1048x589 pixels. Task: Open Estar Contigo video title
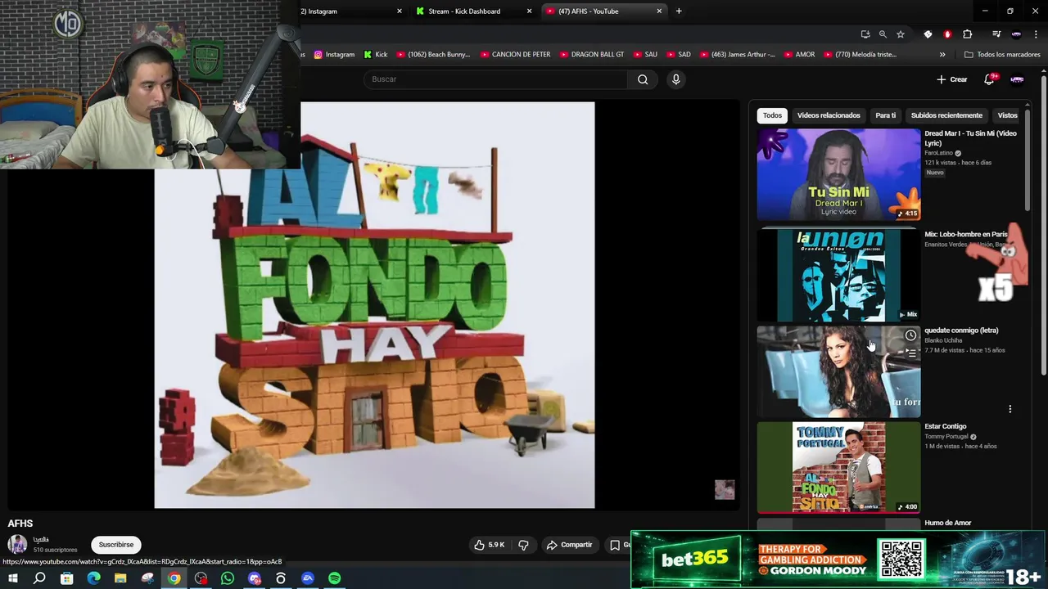(x=945, y=426)
